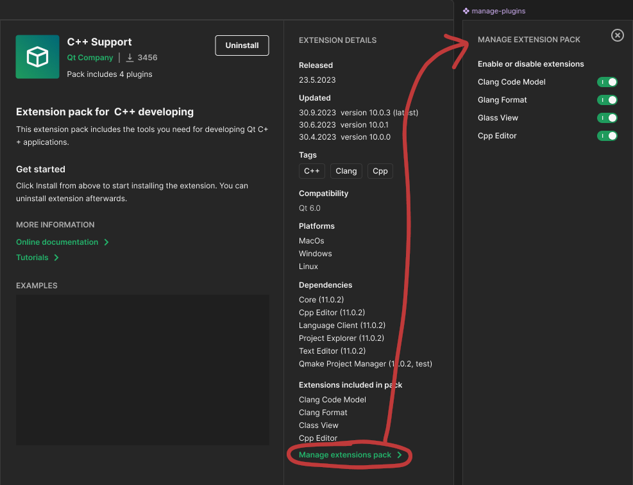Click the 'Extension pack for C++ developing' heading
Image resolution: width=633 pixels, height=485 pixels.
tap(105, 111)
